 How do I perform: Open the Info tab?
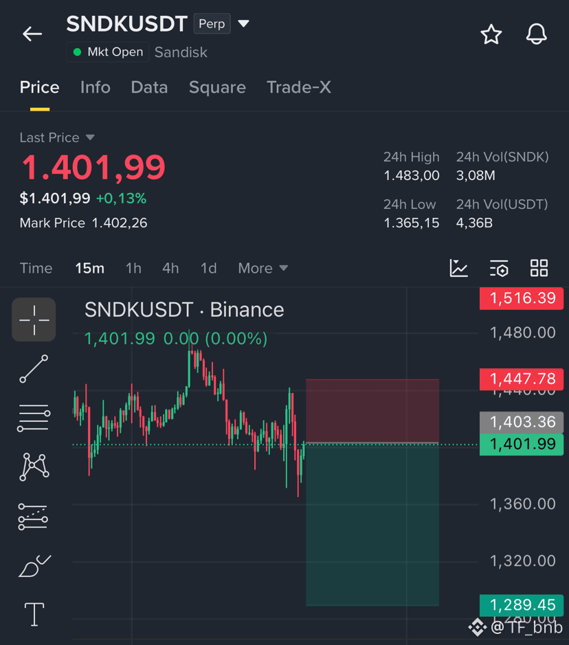96,87
